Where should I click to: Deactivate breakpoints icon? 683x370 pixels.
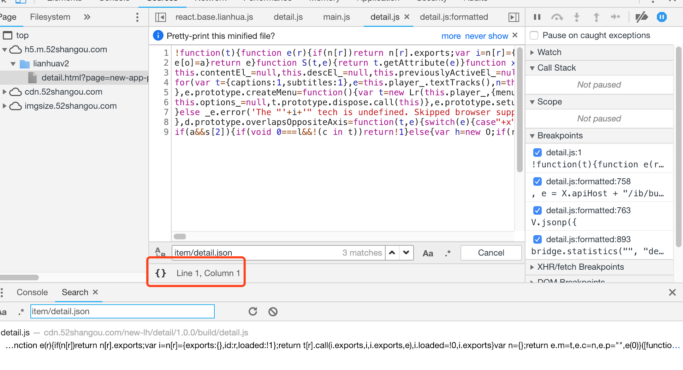[x=641, y=17]
